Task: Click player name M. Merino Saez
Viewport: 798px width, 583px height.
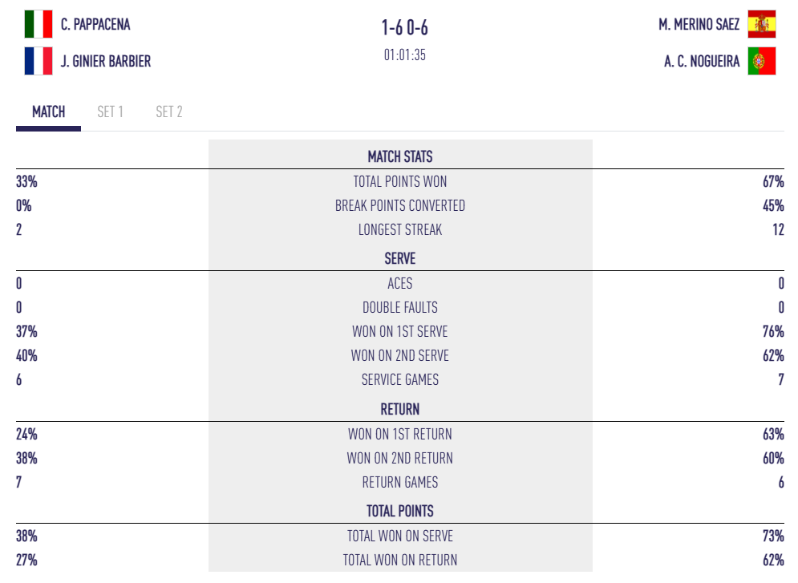Action: [699, 25]
